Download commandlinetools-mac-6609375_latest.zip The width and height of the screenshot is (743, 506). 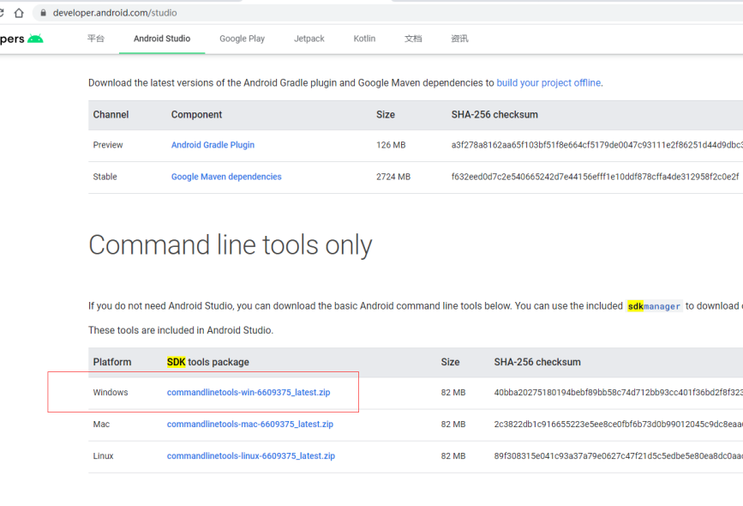[249, 424]
